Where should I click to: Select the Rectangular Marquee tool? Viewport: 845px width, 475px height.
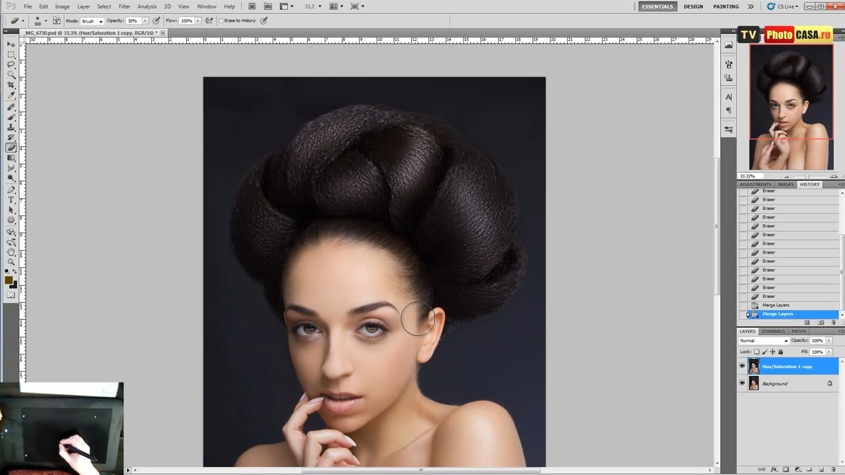(x=11, y=55)
